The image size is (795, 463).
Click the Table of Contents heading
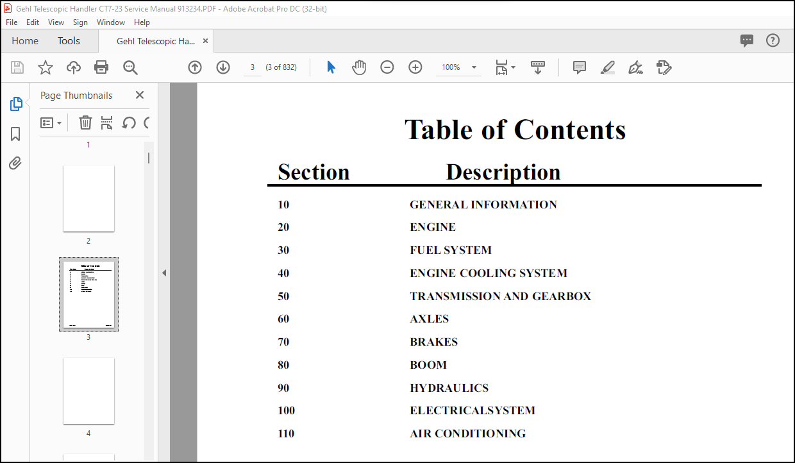pyautogui.click(x=515, y=130)
